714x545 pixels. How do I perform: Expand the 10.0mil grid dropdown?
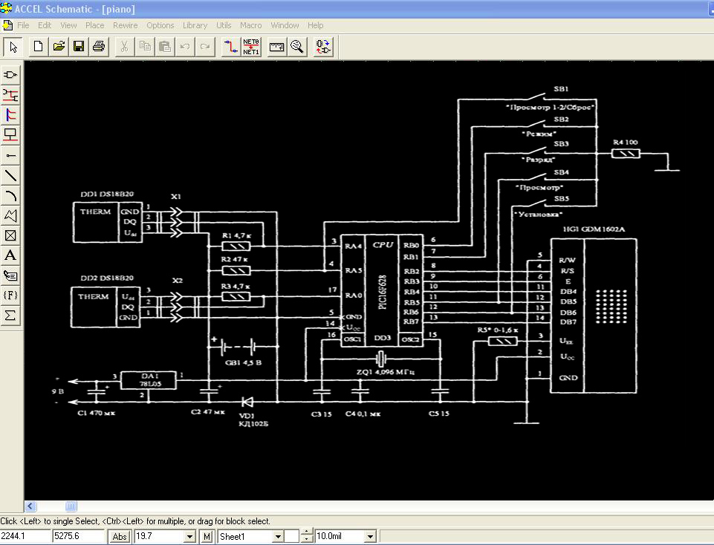(370, 536)
